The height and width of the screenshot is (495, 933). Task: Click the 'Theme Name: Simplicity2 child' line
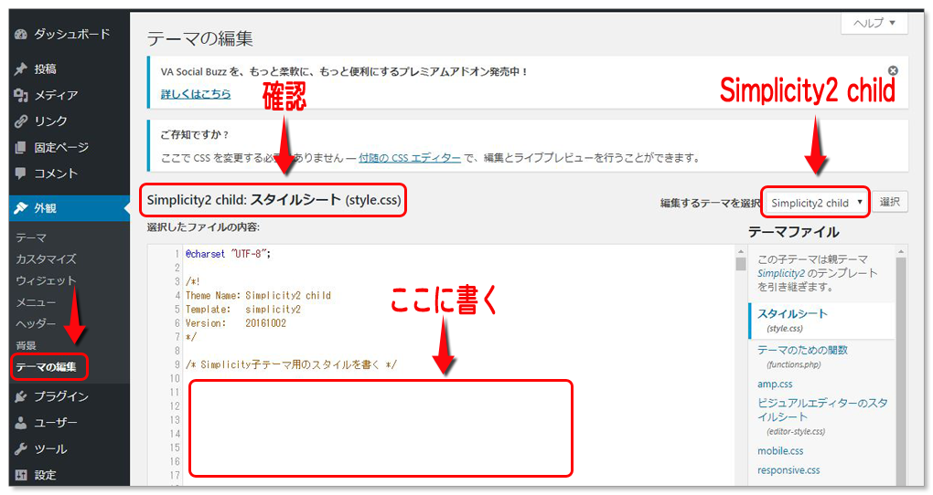pos(258,295)
